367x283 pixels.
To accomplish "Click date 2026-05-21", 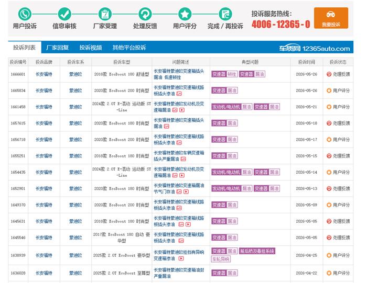I will (x=306, y=107).
